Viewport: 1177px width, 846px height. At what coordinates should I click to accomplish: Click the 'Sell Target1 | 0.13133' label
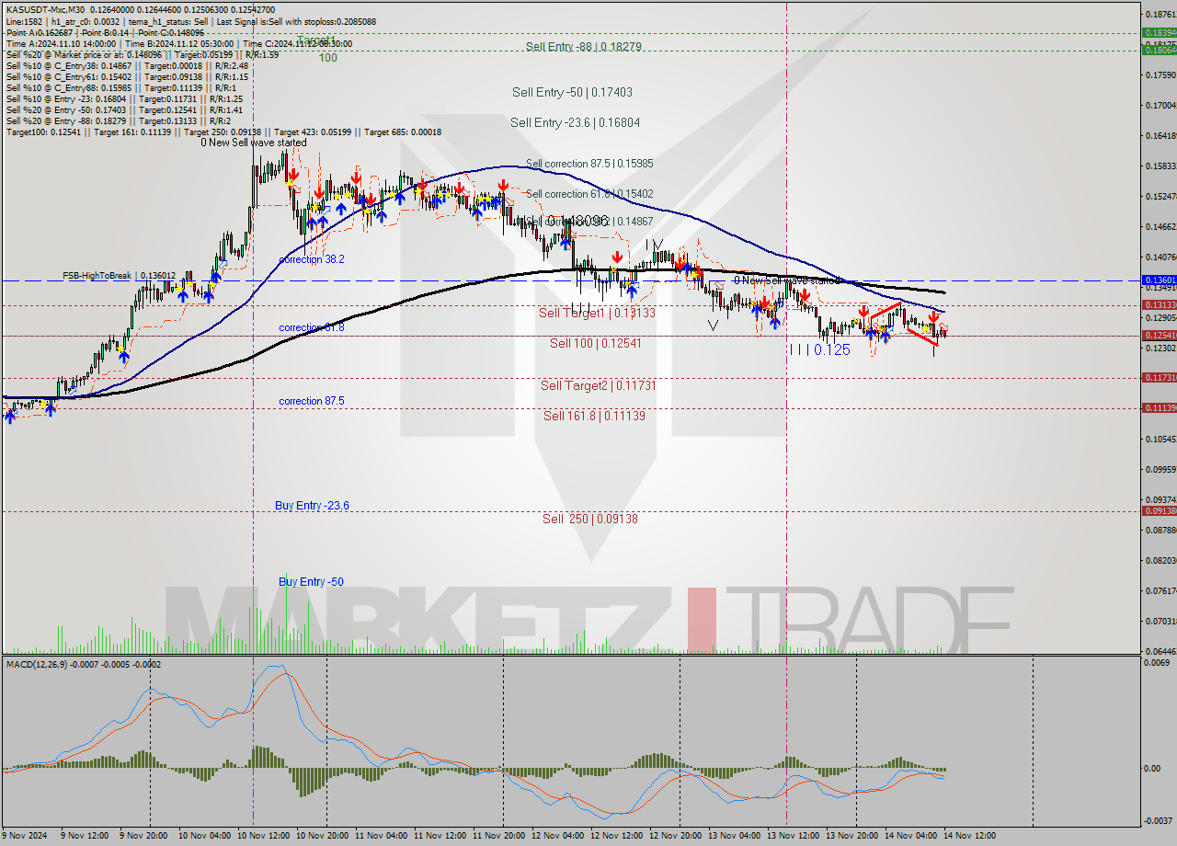pyautogui.click(x=597, y=313)
